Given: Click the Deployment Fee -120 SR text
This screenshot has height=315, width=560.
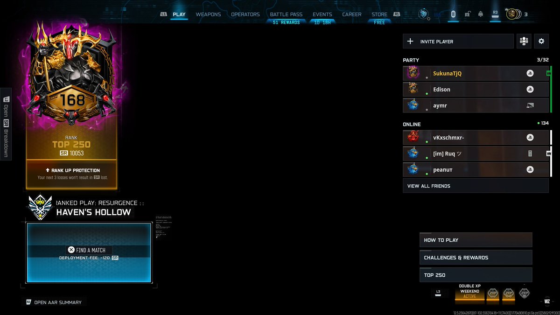Looking at the screenshot, I should click(89, 258).
